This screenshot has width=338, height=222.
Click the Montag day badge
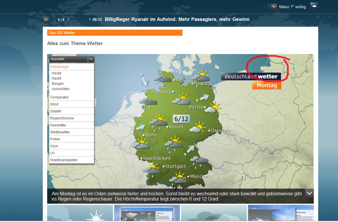(267, 85)
